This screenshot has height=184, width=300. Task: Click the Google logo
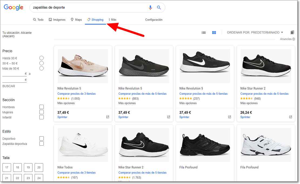click(x=14, y=7)
